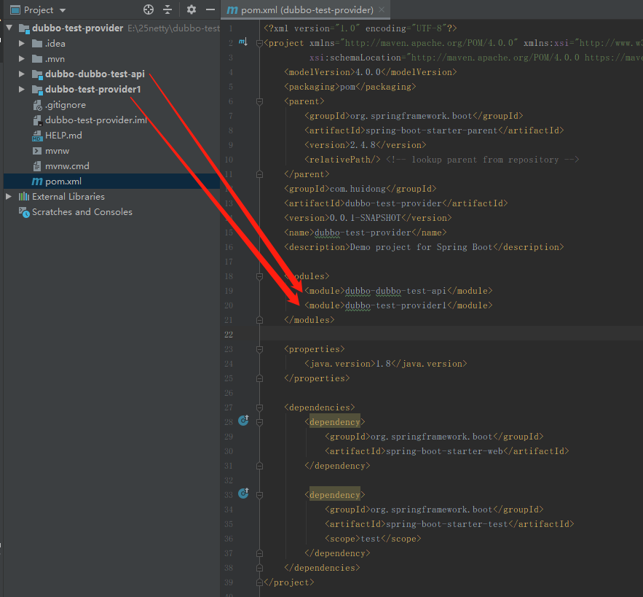Click the artifactId spring-boot-starter-parent text
The height and width of the screenshot is (597, 643).
431,130
